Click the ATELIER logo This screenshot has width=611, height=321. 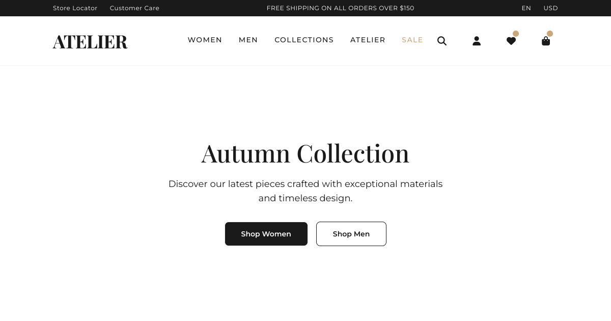tap(90, 41)
